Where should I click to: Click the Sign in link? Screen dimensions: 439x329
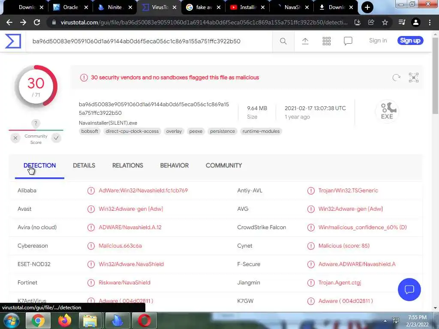coord(378,41)
